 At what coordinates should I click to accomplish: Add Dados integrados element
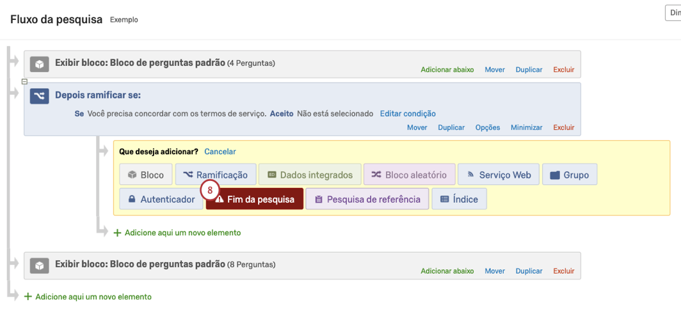[x=310, y=175]
